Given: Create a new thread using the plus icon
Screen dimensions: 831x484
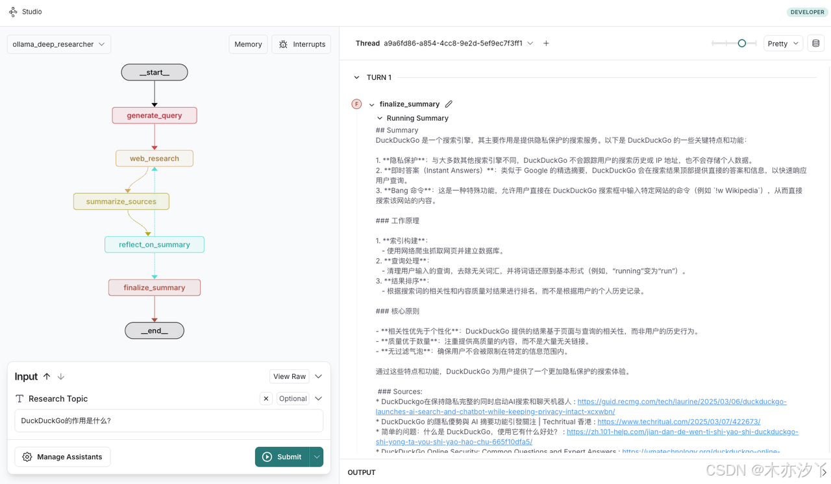Looking at the screenshot, I should 546,43.
